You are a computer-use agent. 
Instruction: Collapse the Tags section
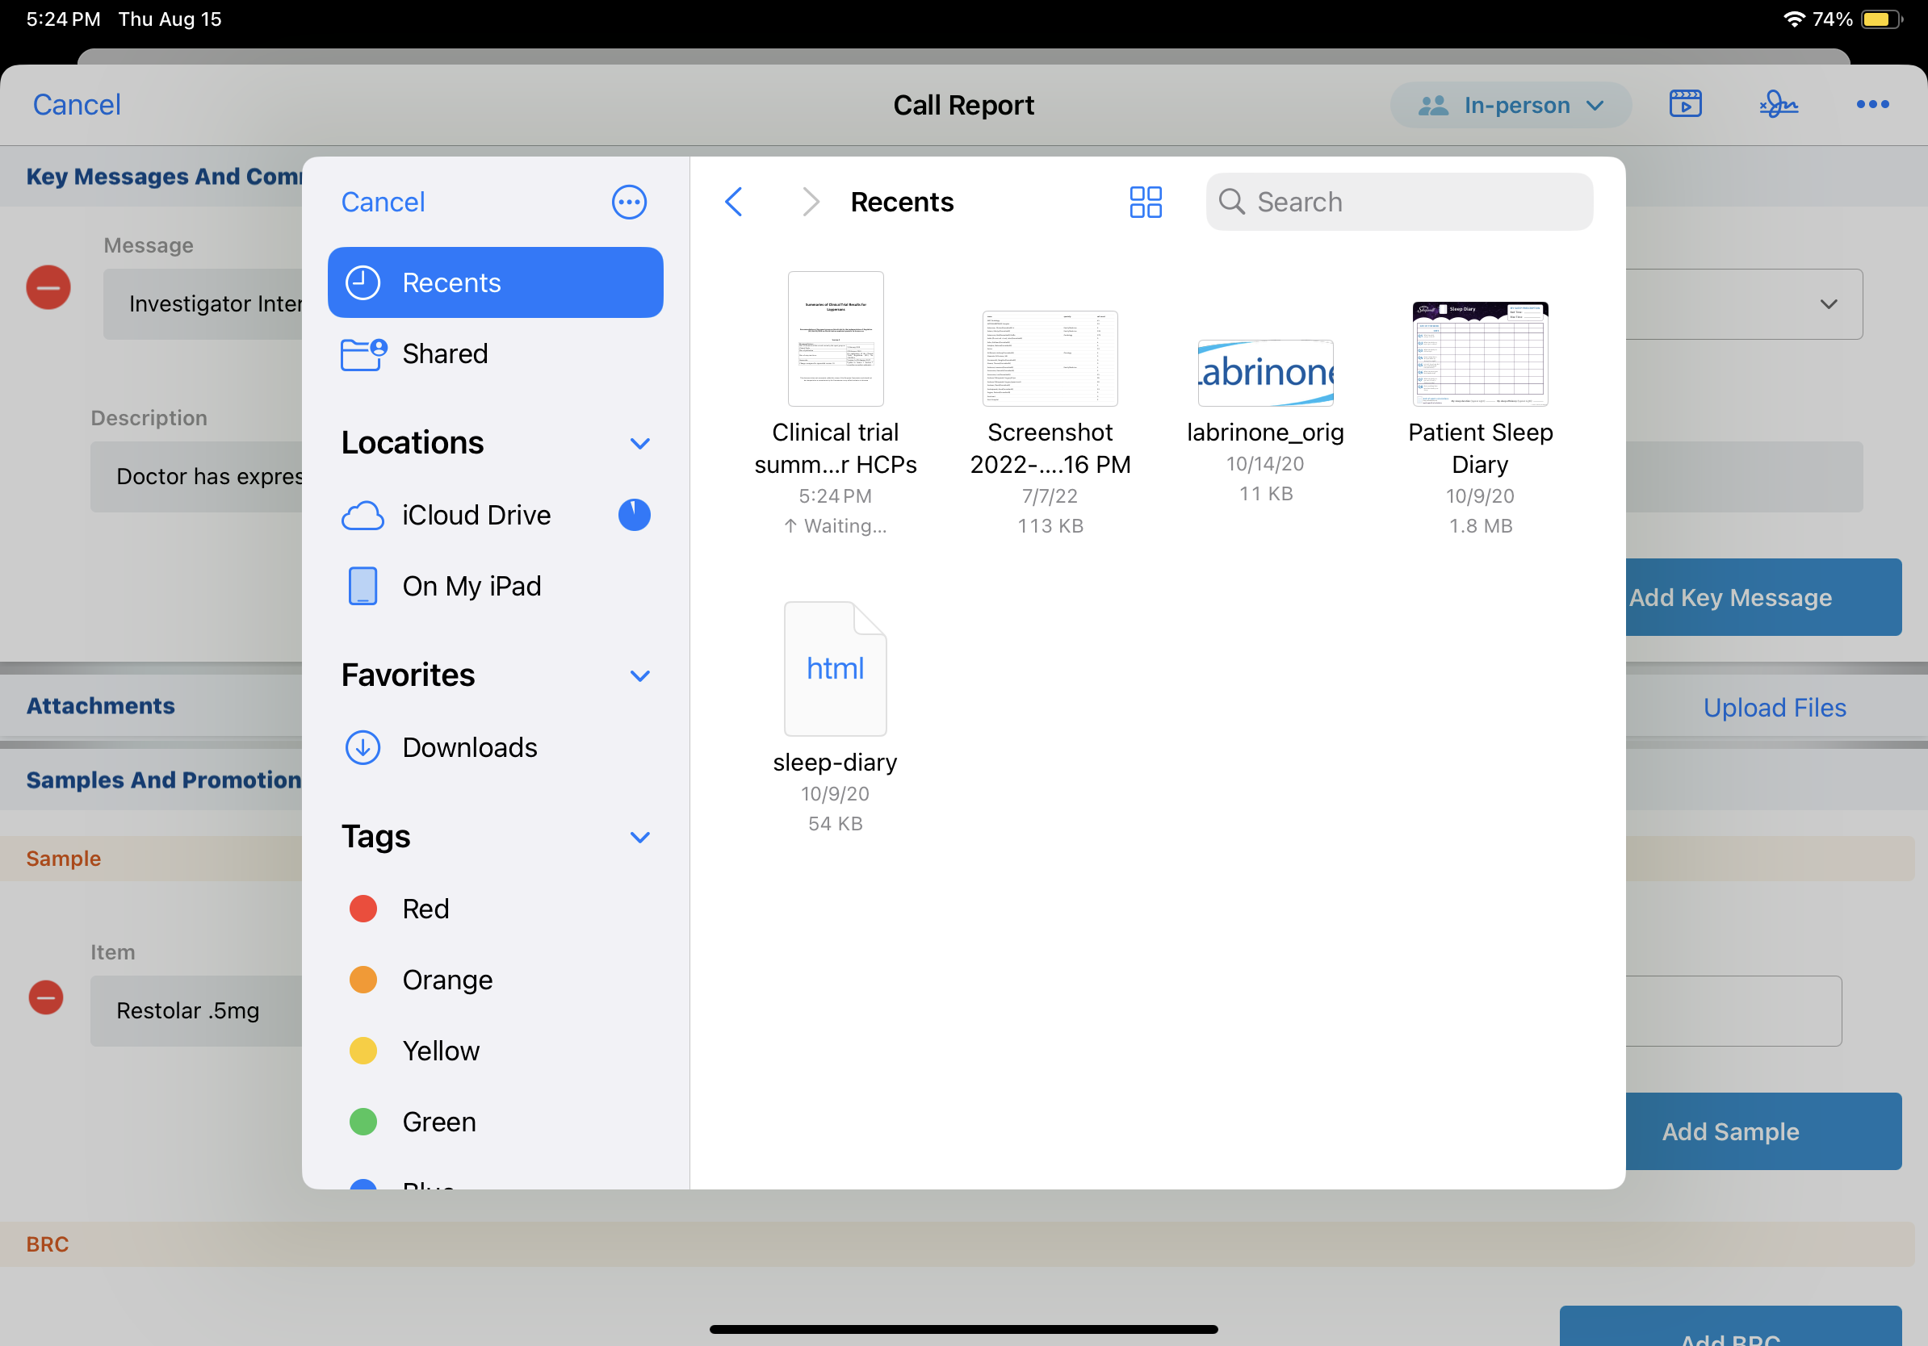640,837
